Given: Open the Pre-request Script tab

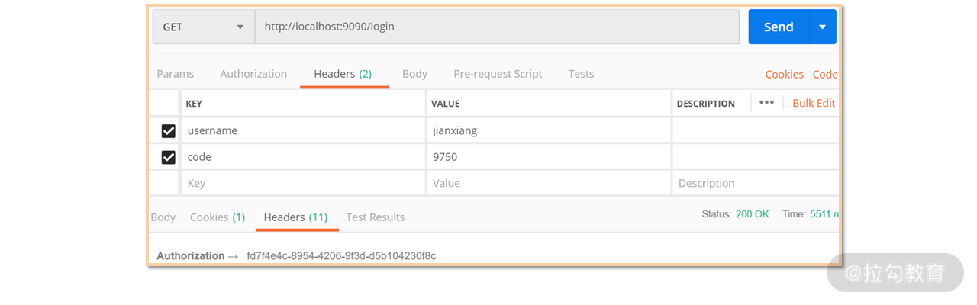Looking at the screenshot, I should click(498, 74).
